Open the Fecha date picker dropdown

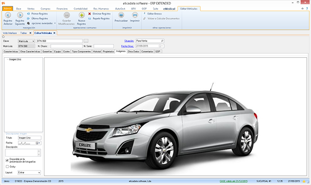coord(39,143)
